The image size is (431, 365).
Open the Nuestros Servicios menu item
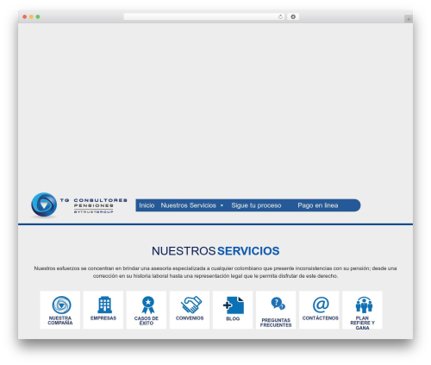189,205
